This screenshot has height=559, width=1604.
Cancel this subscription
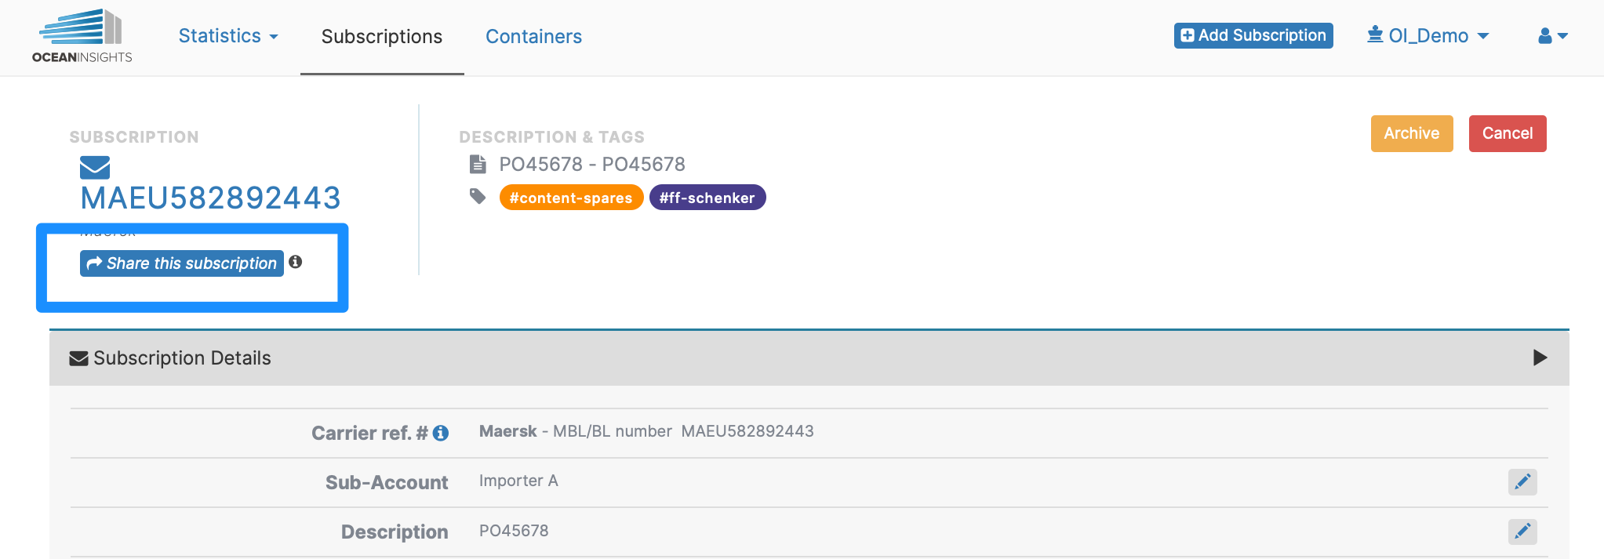[x=1508, y=133]
